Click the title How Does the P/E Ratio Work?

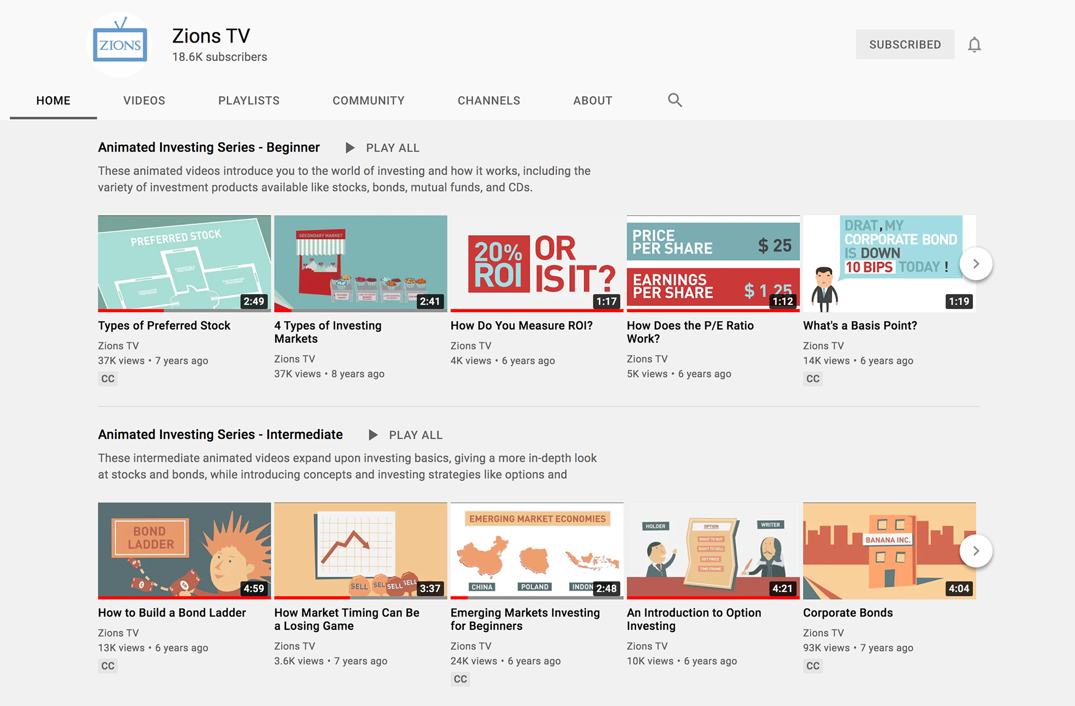(690, 332)
